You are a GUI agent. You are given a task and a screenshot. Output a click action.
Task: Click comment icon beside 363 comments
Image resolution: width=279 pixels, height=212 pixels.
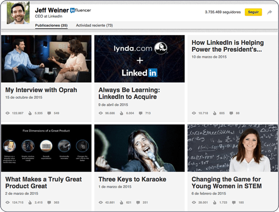49,203
